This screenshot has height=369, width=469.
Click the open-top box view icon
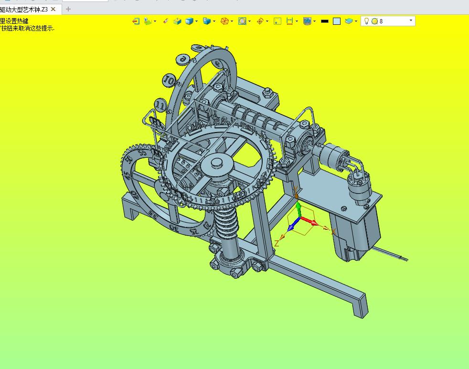point(177,21)
